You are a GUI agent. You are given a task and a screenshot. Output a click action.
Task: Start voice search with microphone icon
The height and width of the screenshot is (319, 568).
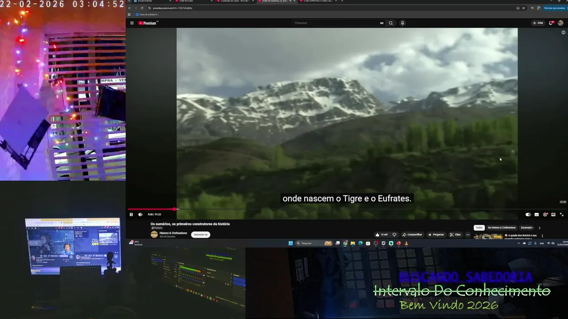(x=402, y=23)
